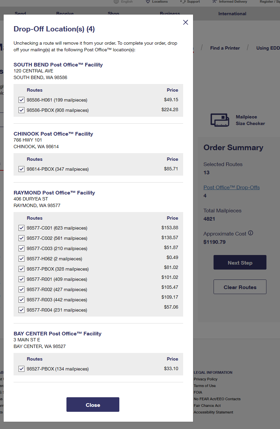Uncheck route 98586-H061

[x=21, y=100]
